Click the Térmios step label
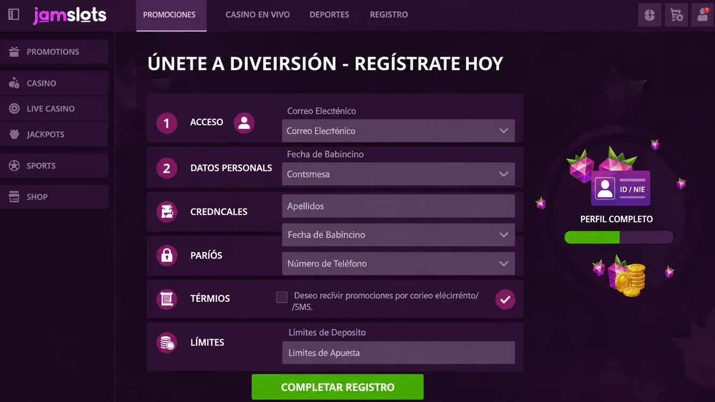 210,298
